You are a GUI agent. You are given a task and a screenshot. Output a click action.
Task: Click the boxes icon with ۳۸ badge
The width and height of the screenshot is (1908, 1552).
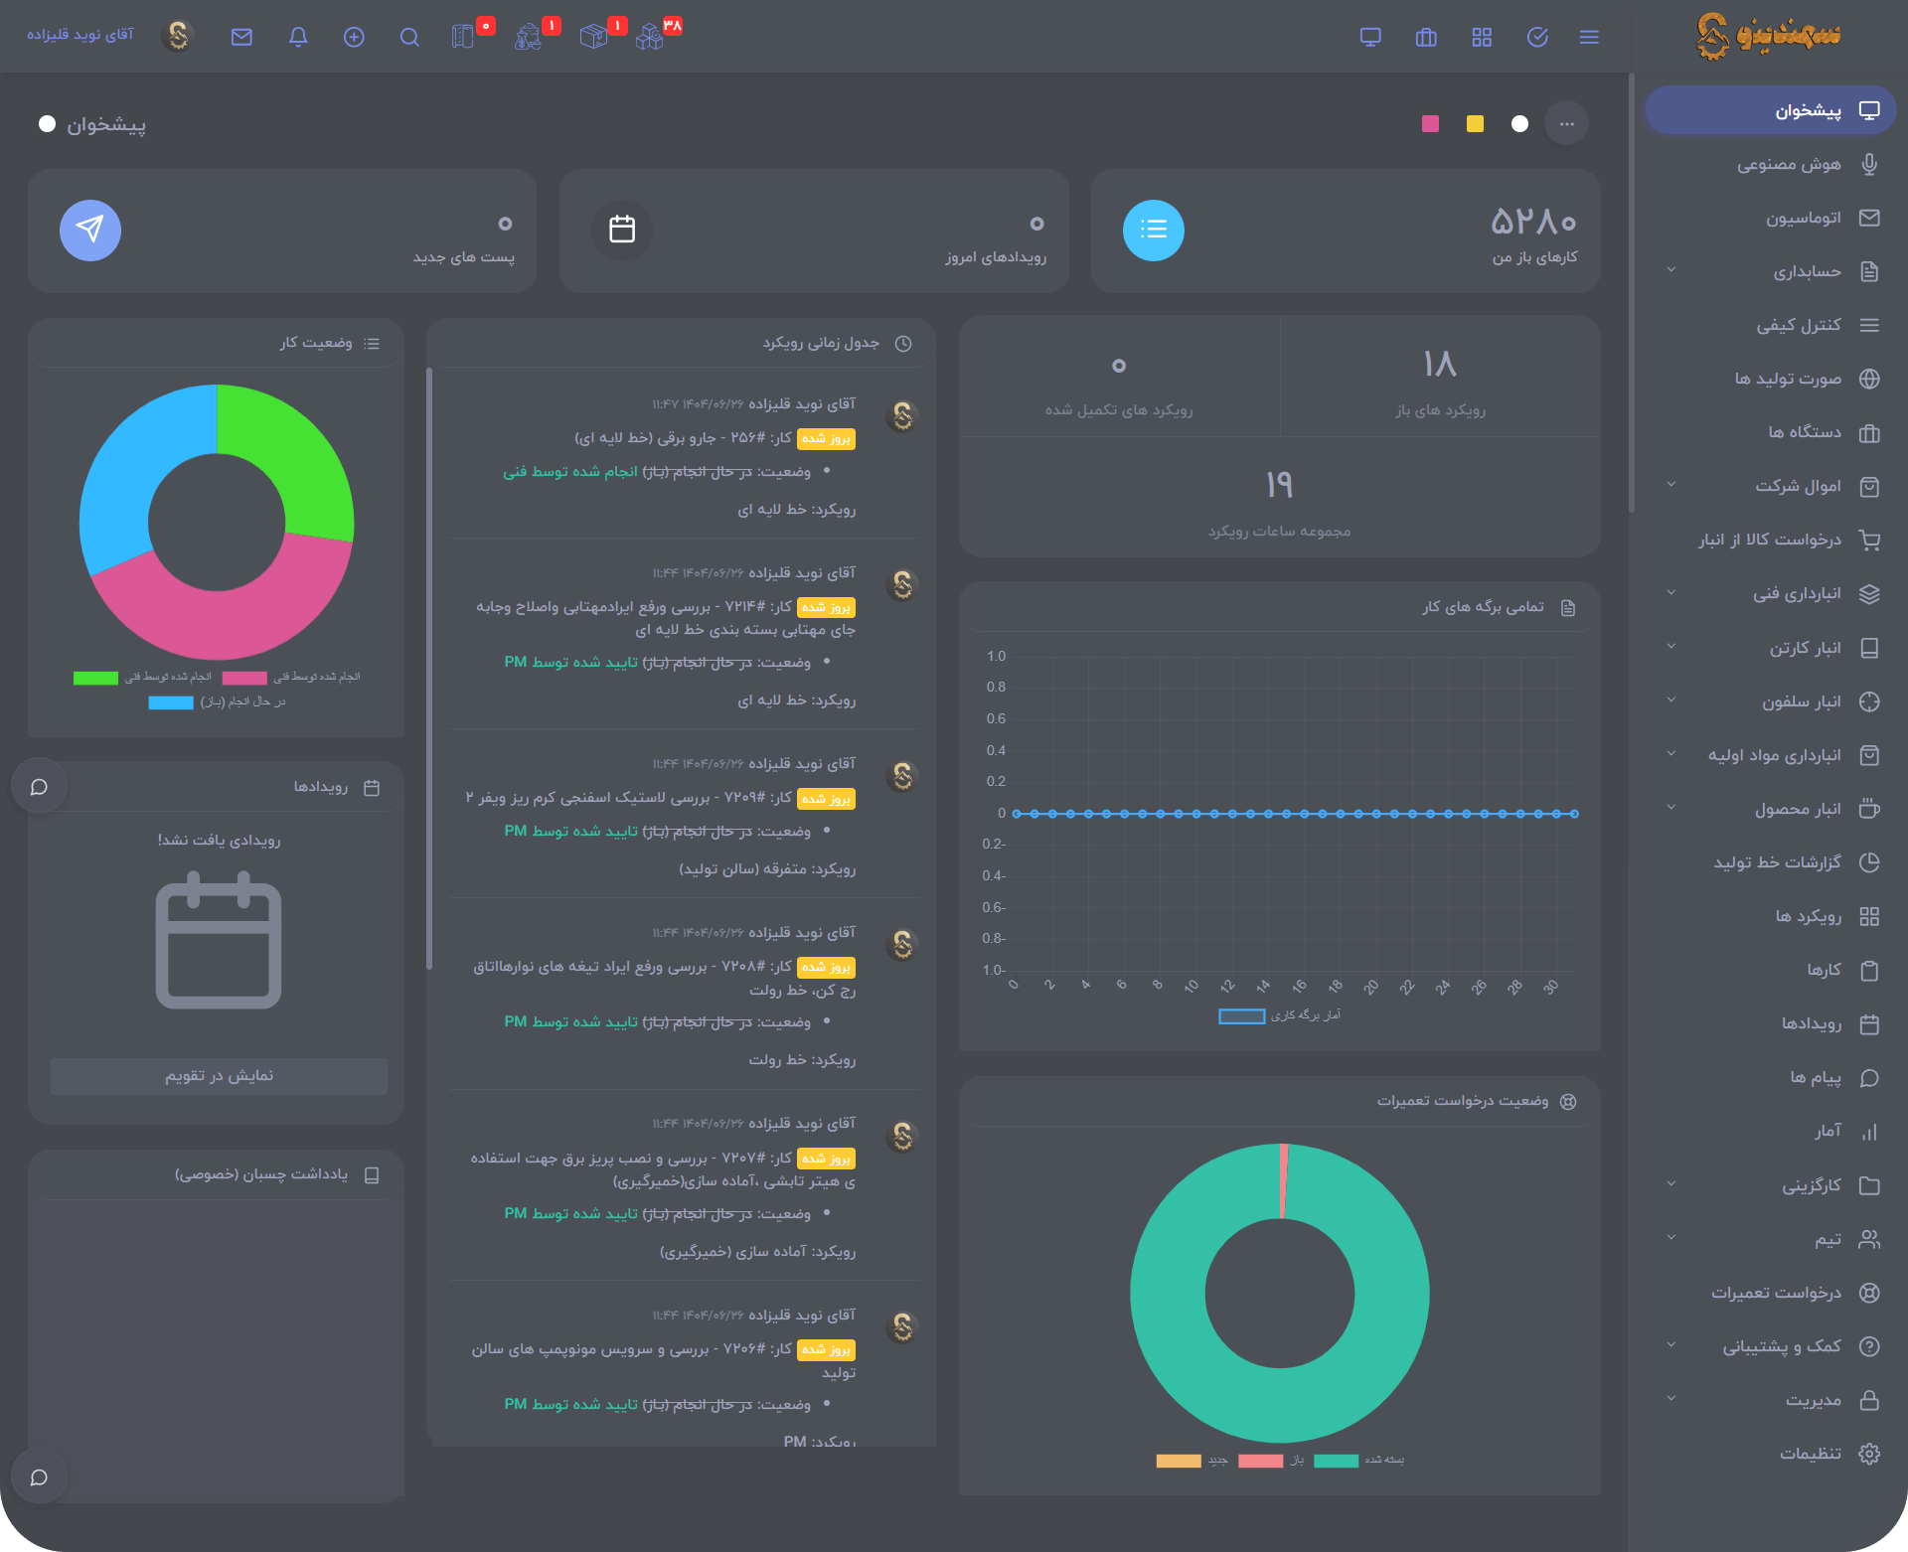pos(650,37)
